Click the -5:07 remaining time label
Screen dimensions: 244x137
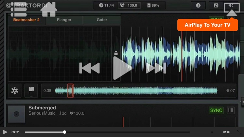(x=230, y=91)
